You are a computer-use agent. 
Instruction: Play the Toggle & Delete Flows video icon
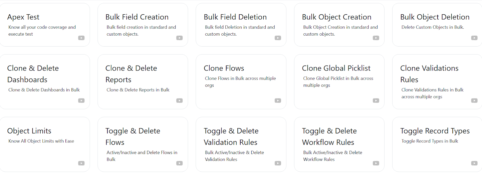click(180, 163)
